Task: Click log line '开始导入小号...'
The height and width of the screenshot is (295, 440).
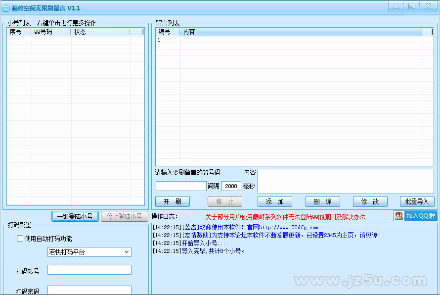Action: click(188, 243)
